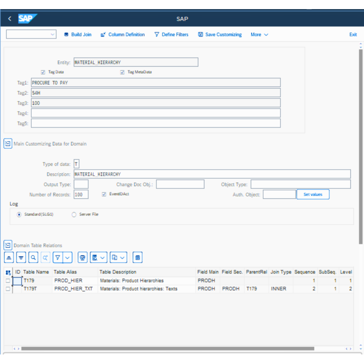Expand the filter options dropdown arrow

click(68, 258)
